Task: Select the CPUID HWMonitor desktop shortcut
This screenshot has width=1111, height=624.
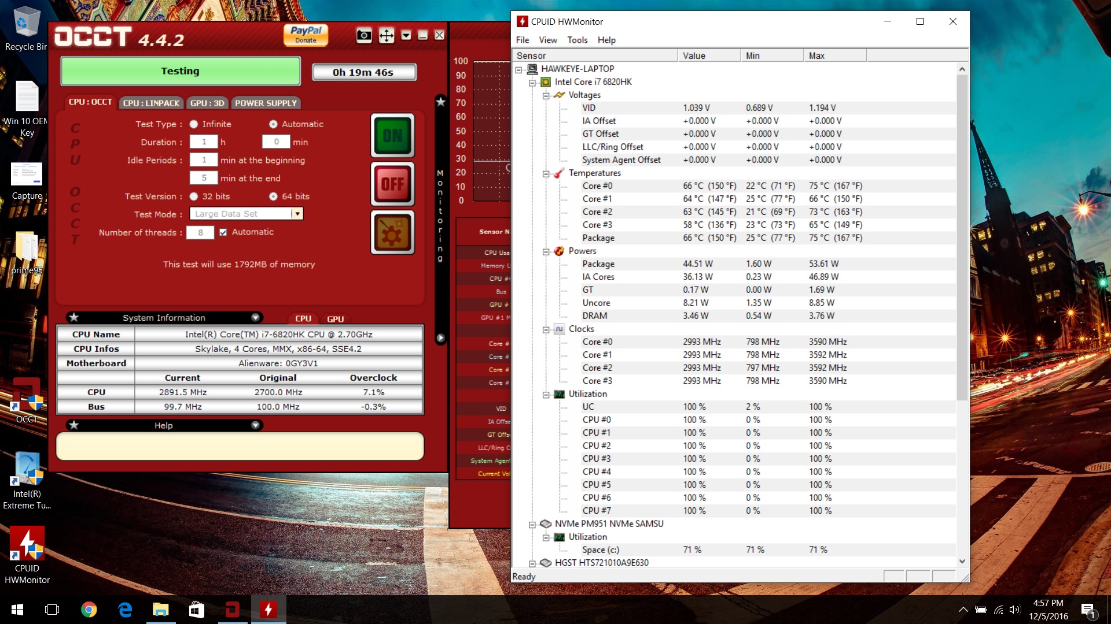Action: 27,556
